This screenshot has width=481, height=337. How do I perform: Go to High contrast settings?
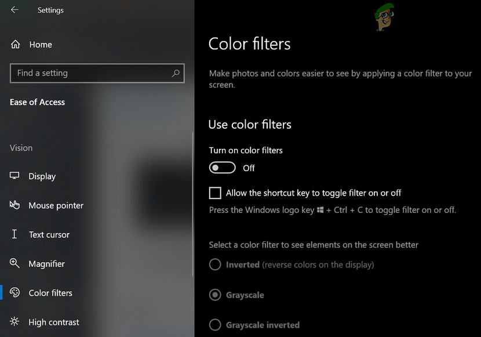tap(54, 322)
